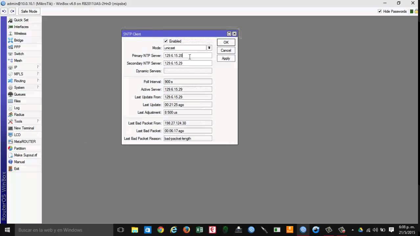The width and height of the screenshot is (420, 236).
Task: Click Apply in SNTP Client
Action: pyautogui.click(x=226, y=58)
